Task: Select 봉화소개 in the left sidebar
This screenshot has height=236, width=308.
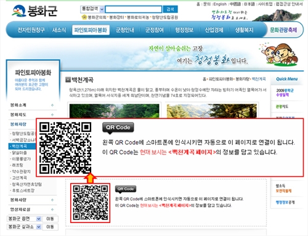Action: point(18,105)
